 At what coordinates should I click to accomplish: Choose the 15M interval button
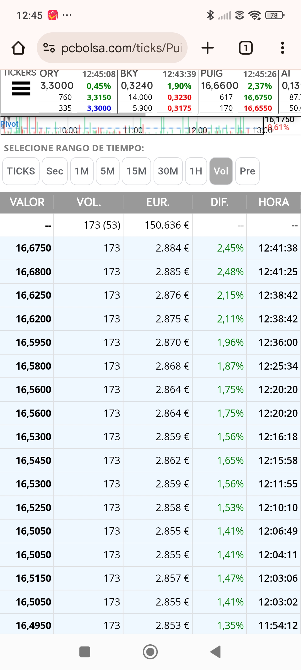136,171
